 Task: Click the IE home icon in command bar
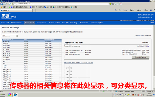(115, 10)
